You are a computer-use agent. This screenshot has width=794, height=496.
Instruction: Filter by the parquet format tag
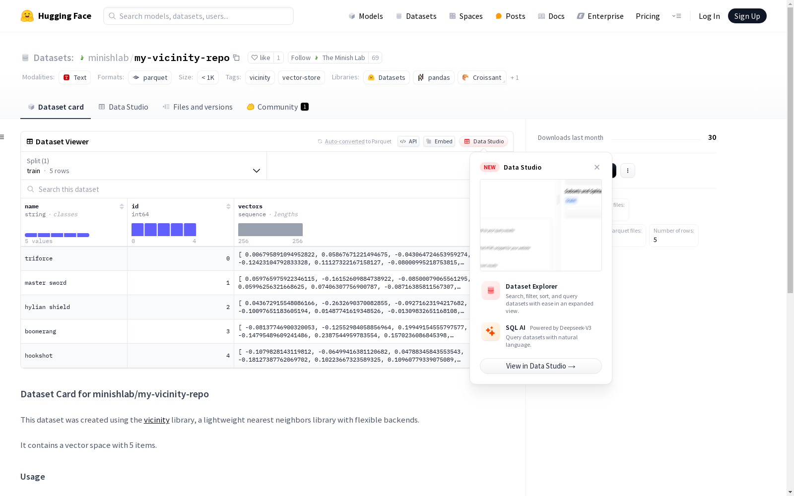point(150,77)
